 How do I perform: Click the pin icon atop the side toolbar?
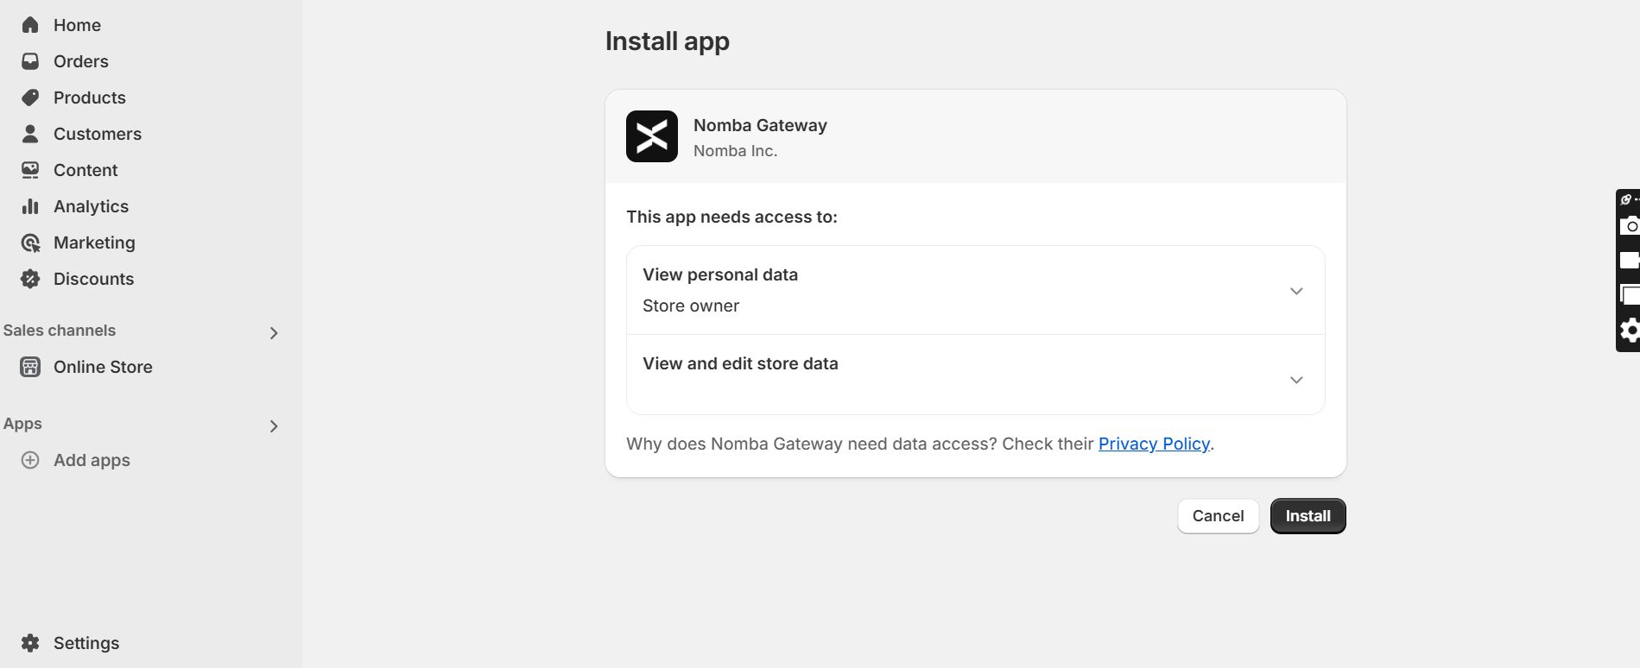point(1627,199)
